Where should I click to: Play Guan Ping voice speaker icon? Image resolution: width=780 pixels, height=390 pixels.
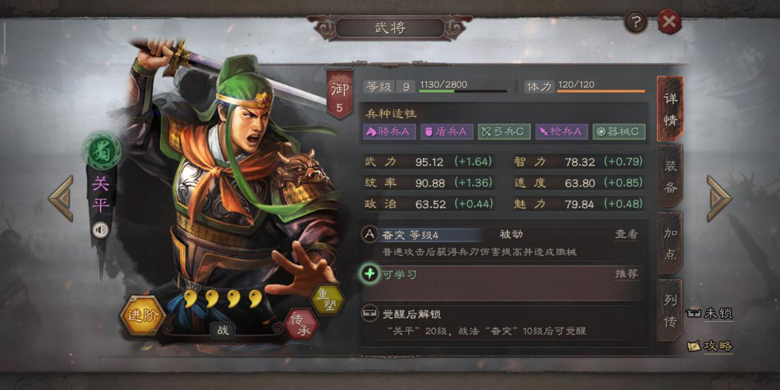pos(100,230)
